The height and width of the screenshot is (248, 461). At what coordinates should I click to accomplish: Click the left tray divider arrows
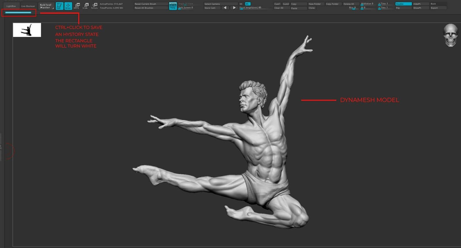click(1, 147)
